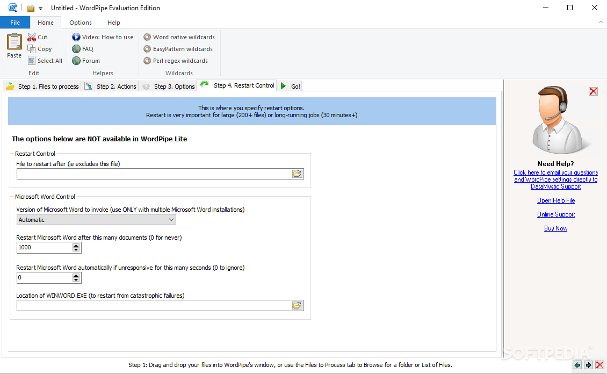Choose Word native wildcards
This screenshot has height=374, width=607.
click(179, 37)
